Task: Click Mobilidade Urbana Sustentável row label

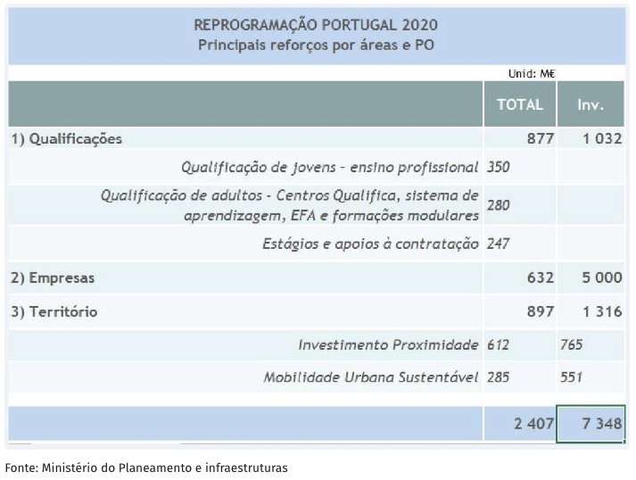Action: 371,377
